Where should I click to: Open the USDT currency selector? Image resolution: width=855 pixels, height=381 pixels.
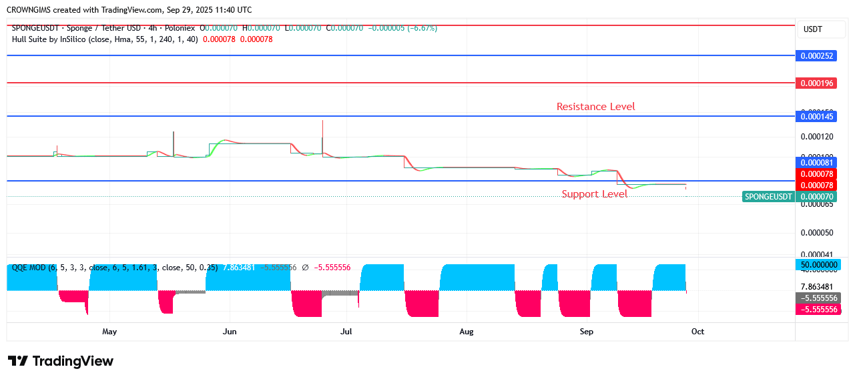coord(812,29)
